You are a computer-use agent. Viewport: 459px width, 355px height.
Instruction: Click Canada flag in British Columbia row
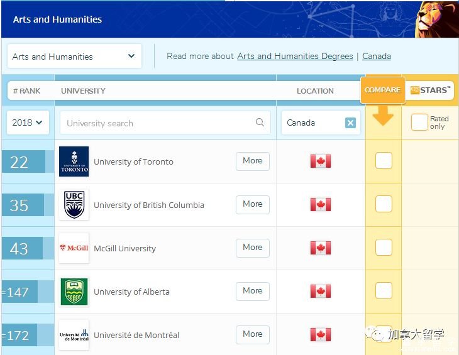[x=321, y=204]
